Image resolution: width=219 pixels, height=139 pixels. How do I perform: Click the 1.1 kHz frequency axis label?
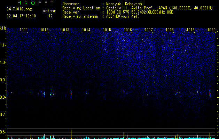3,45
